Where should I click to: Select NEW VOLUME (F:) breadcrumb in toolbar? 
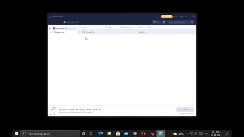point(71,22)
